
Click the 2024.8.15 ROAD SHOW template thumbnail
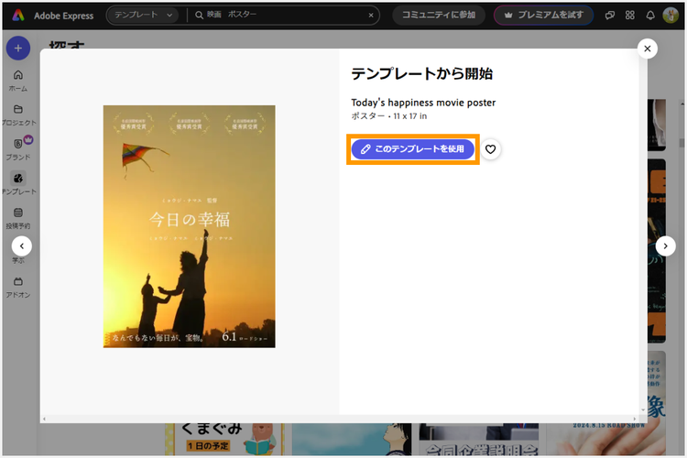[x=605, y=439]
